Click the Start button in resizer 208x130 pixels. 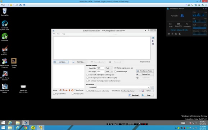pyautogui.click(x=148, y=95)
